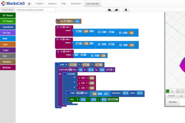185x123 pixels.
Task: Click the redo arrow button
Action: [x=117, y=10]
